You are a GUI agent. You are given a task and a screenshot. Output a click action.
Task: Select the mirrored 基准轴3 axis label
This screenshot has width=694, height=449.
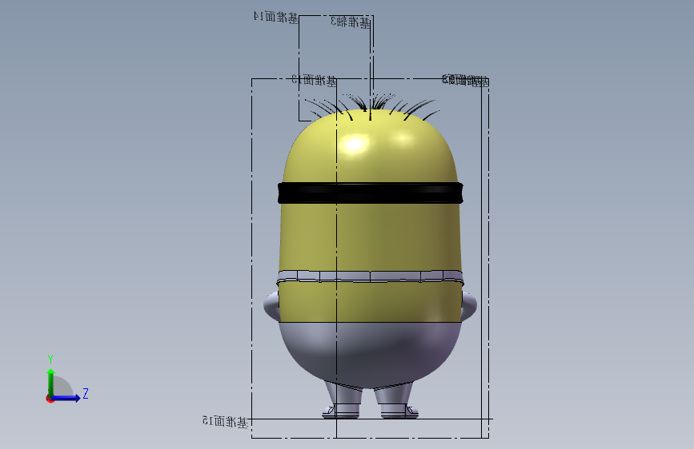[x=350, y=22]
